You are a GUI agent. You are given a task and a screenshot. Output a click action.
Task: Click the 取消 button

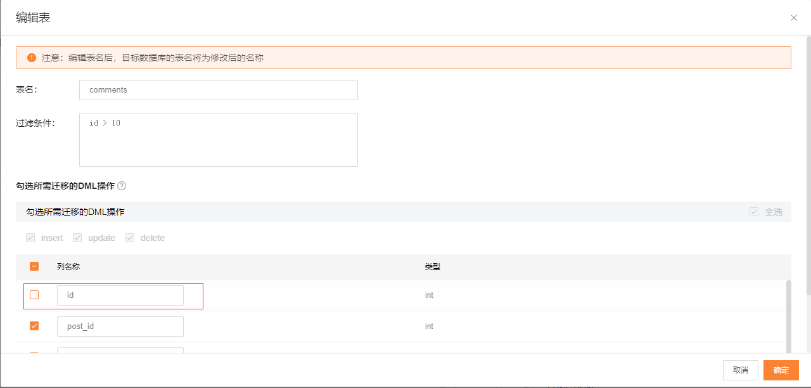coord(741,370)
